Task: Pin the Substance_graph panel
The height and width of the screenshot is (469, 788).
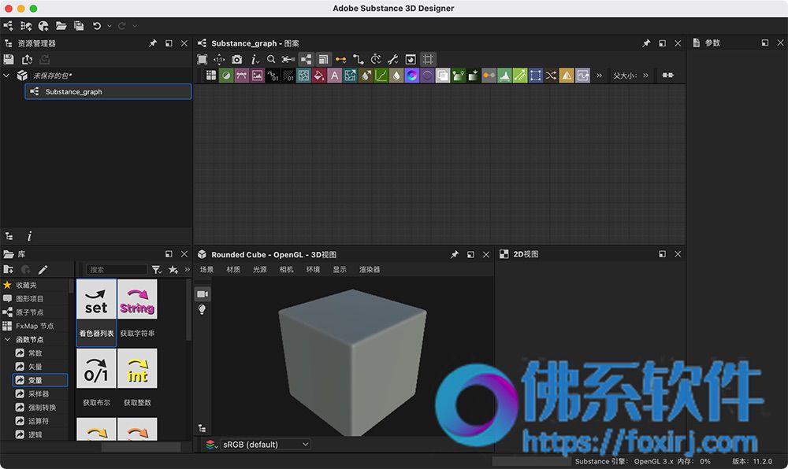Action: click(x=646, y=43)
